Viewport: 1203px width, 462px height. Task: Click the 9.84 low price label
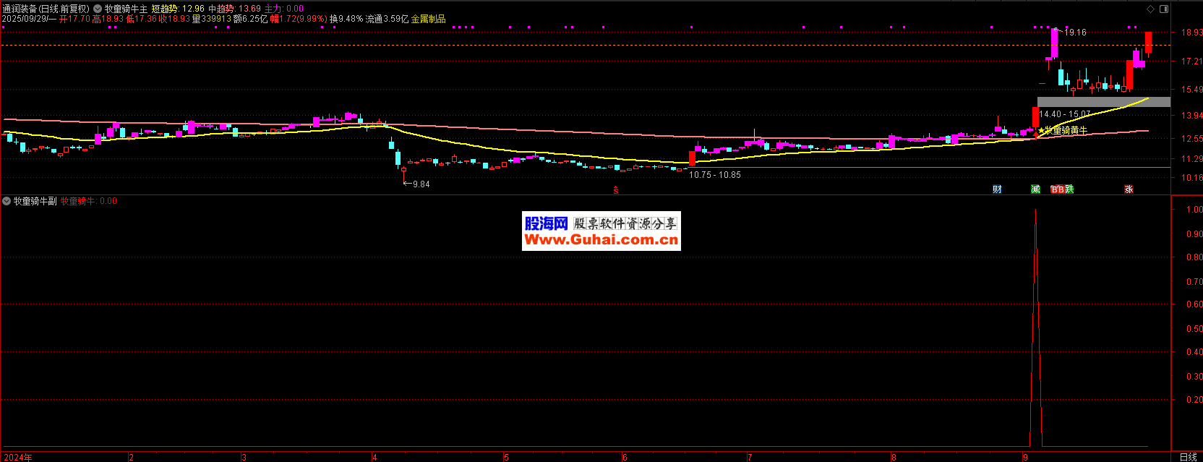click(421, 184)
